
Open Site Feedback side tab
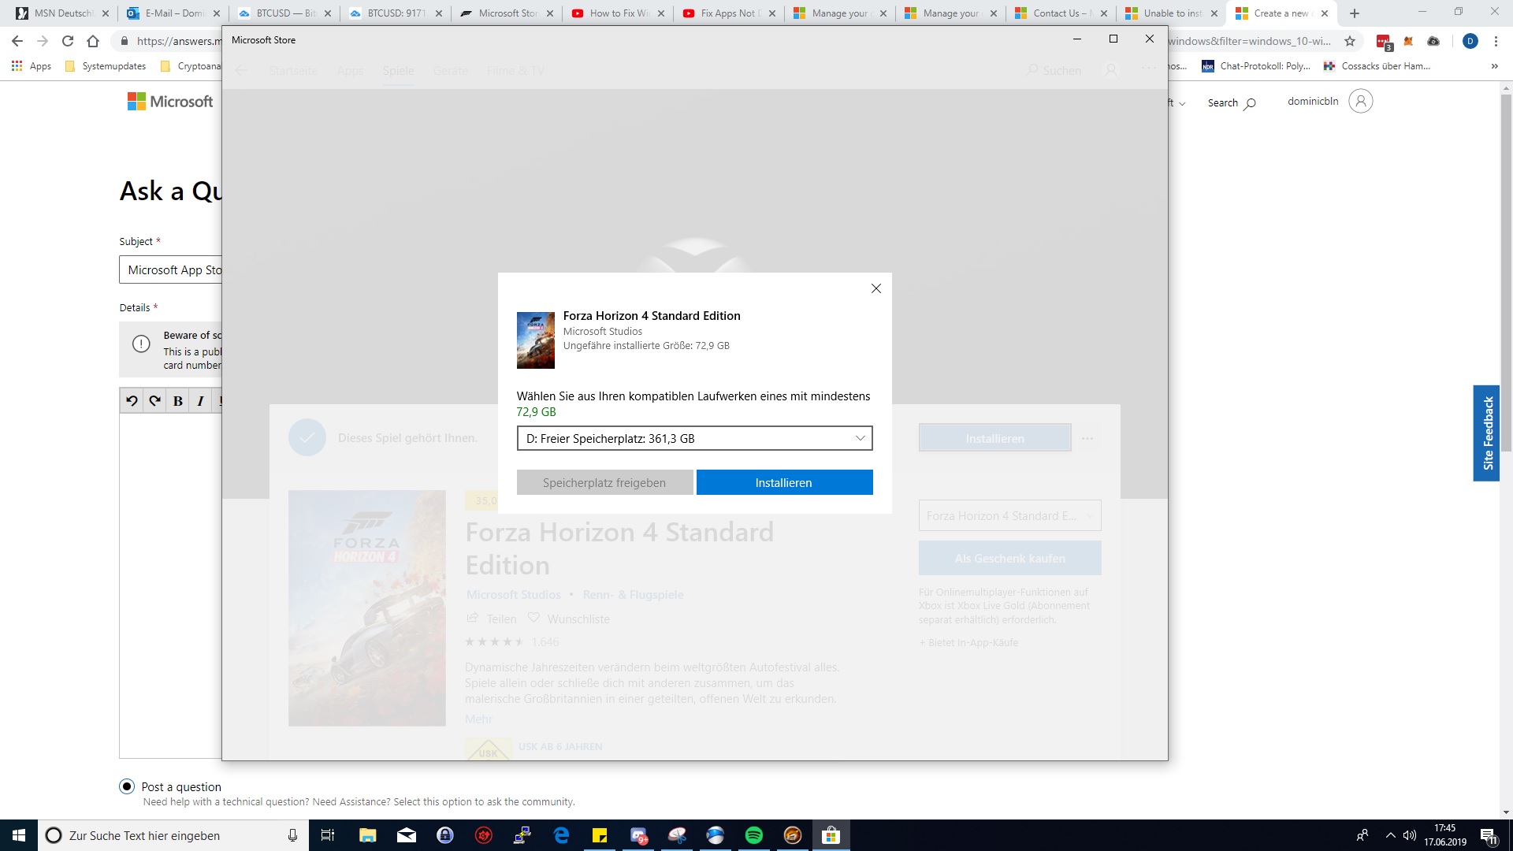coord(1486,433)
